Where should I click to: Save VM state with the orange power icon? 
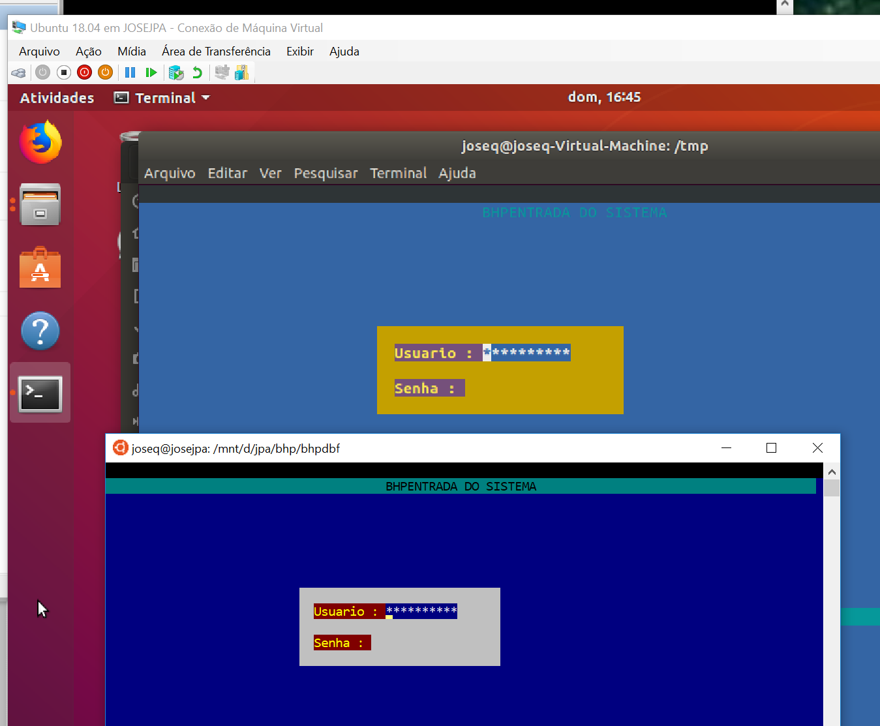click(105, 72)
